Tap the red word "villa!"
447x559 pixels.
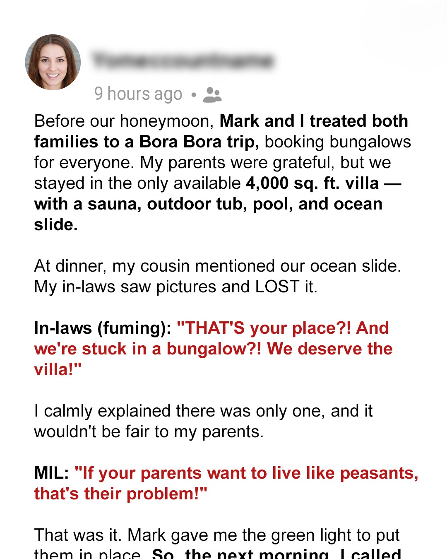[x=58, y=370]
